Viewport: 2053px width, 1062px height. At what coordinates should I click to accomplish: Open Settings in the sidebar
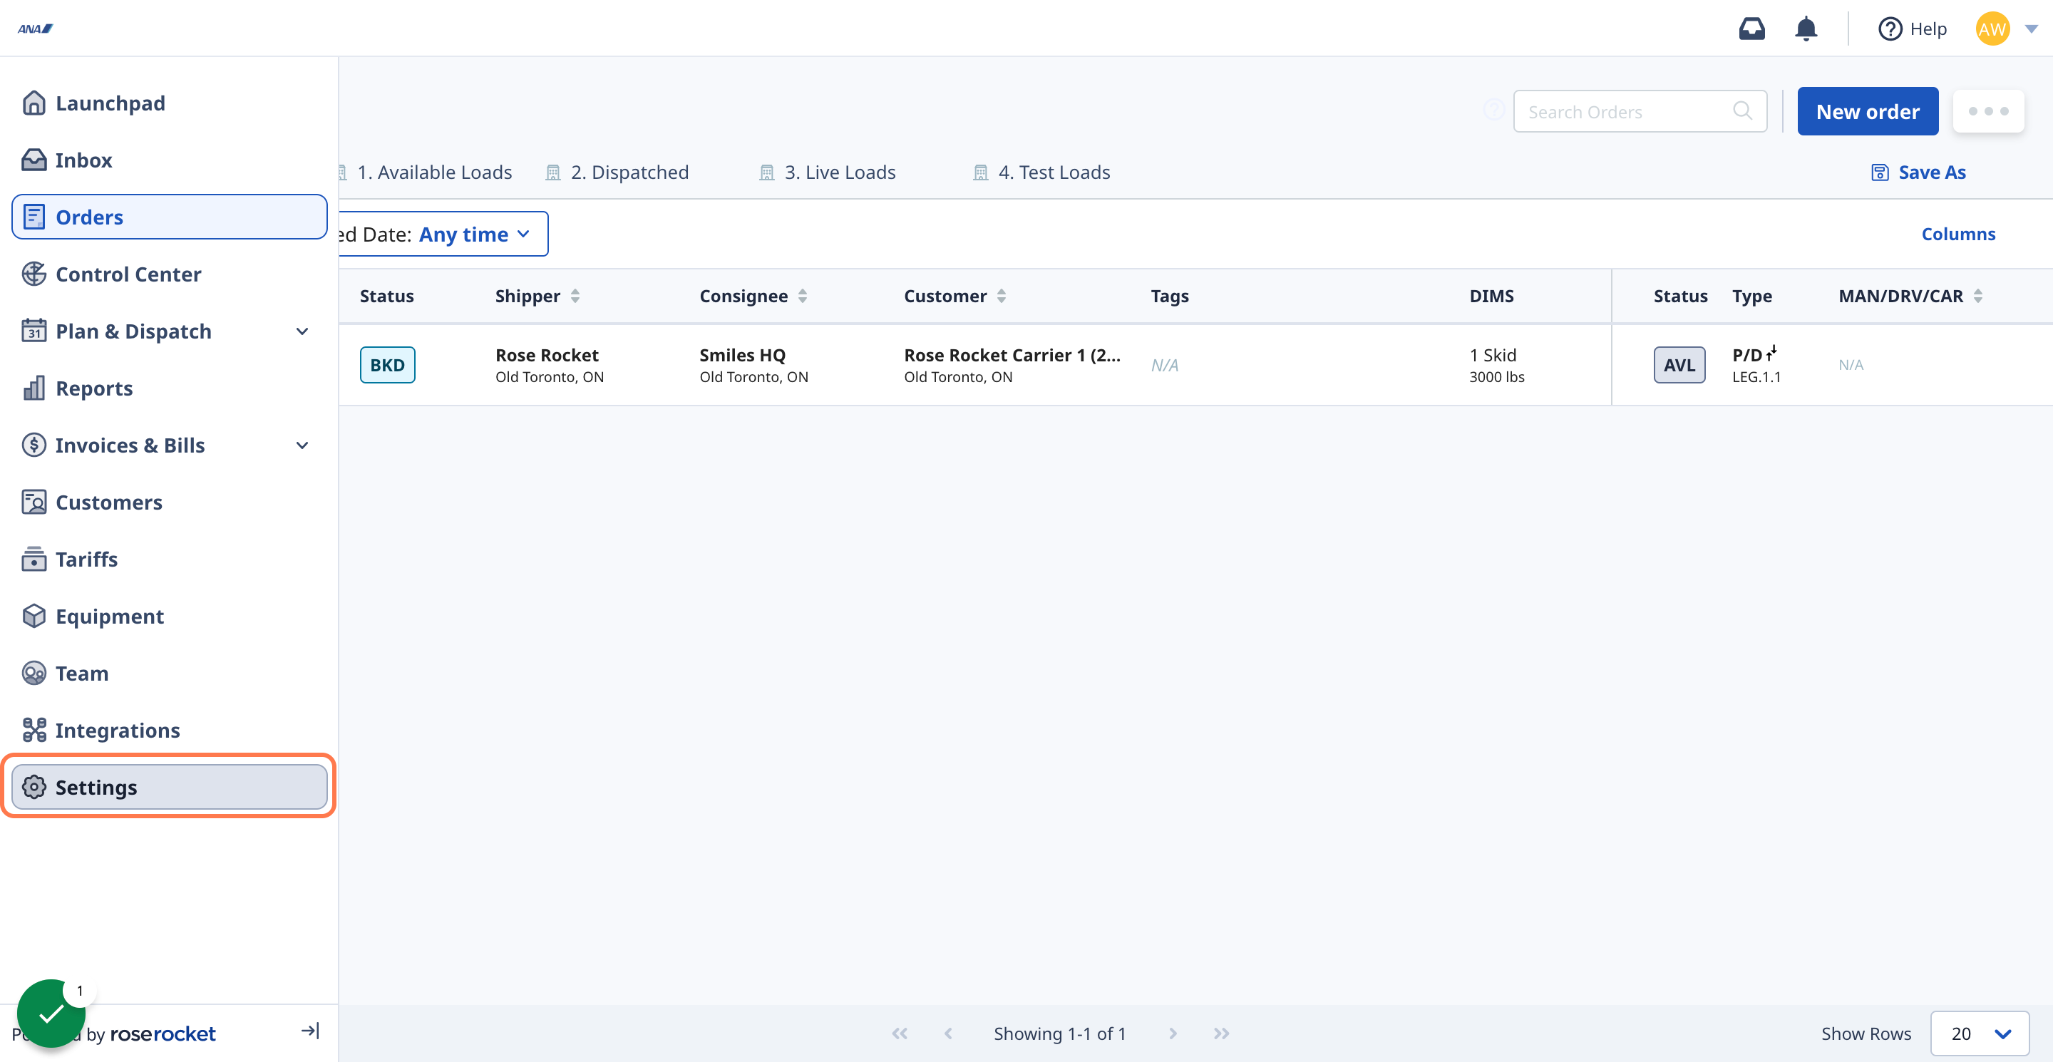point(169,787)
